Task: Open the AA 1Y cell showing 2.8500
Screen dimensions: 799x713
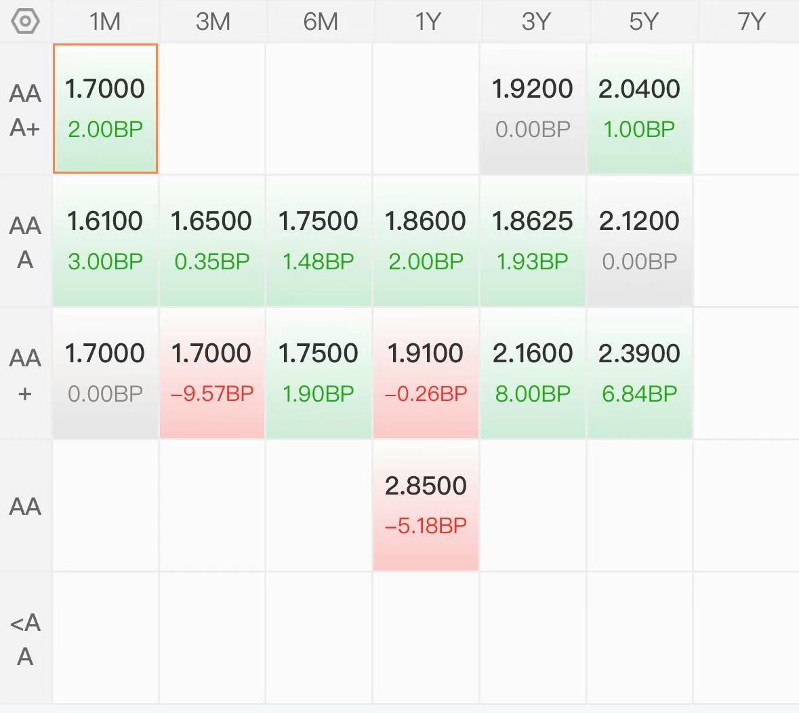Action: click(x=426, y=505)
